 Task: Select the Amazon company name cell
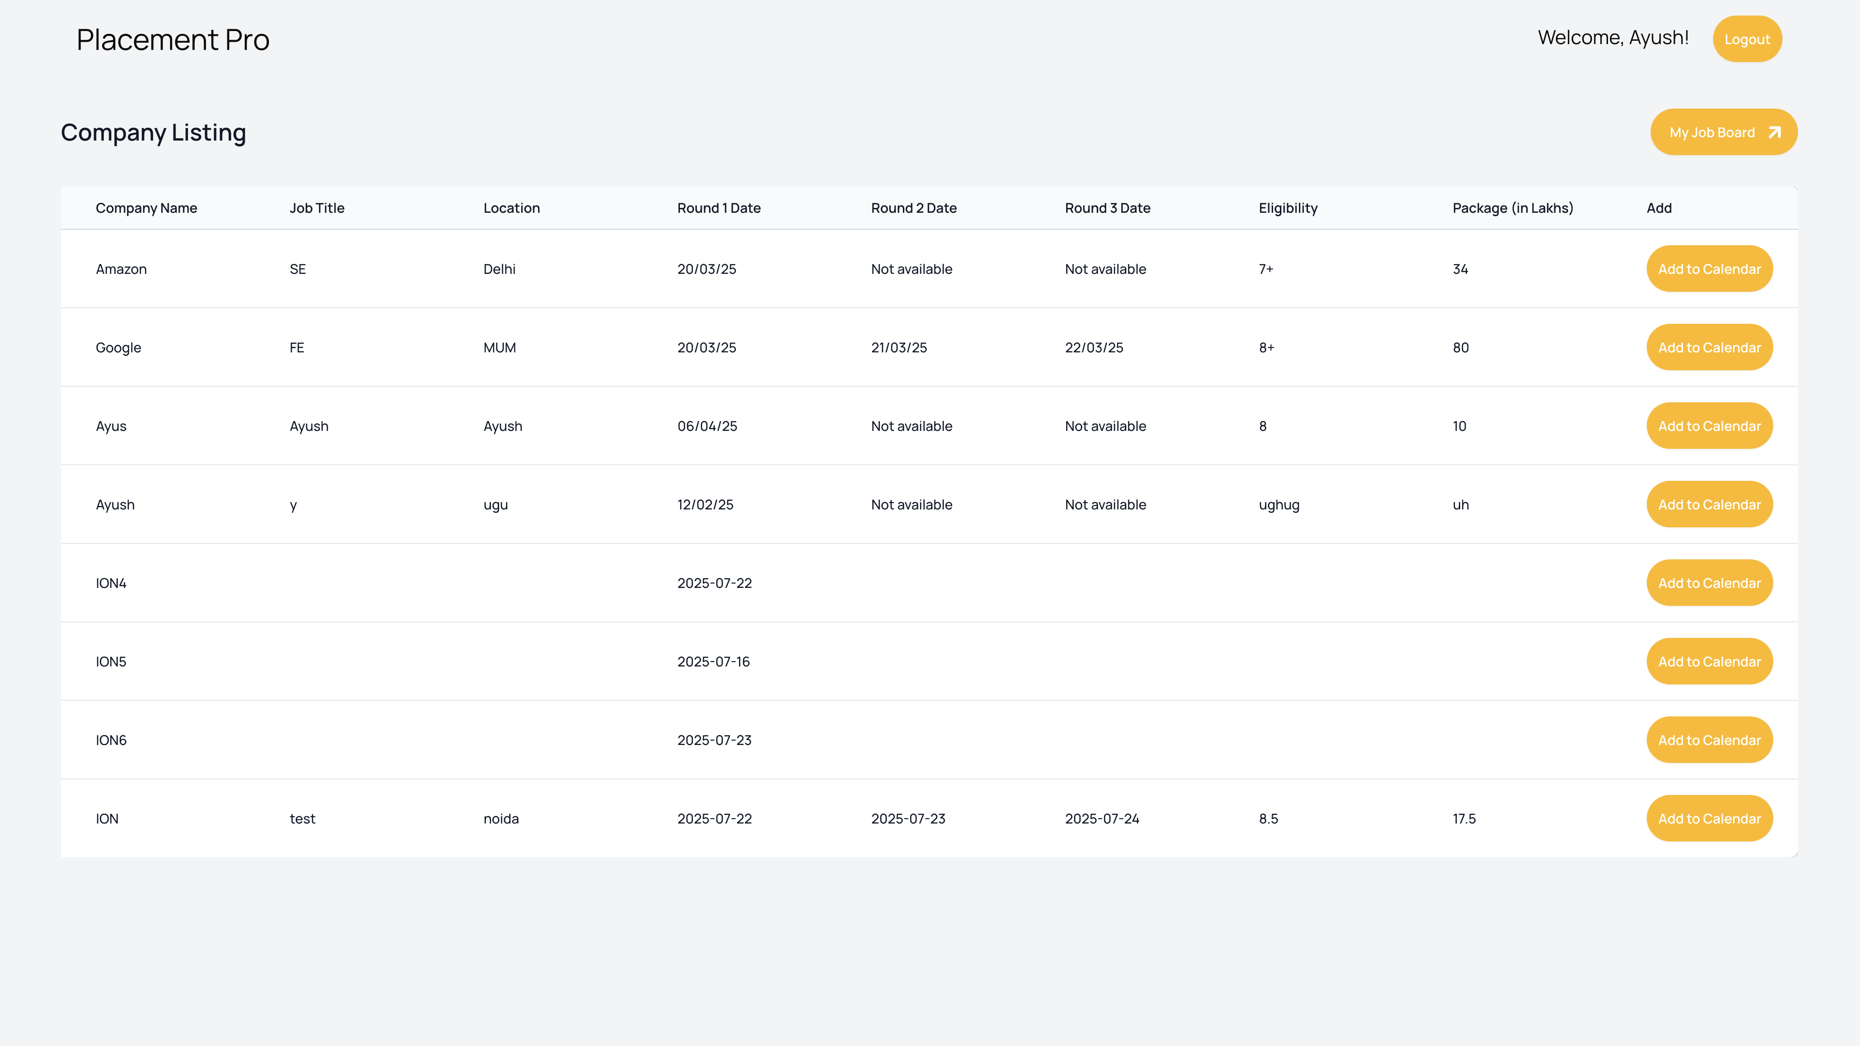[121, 269]
